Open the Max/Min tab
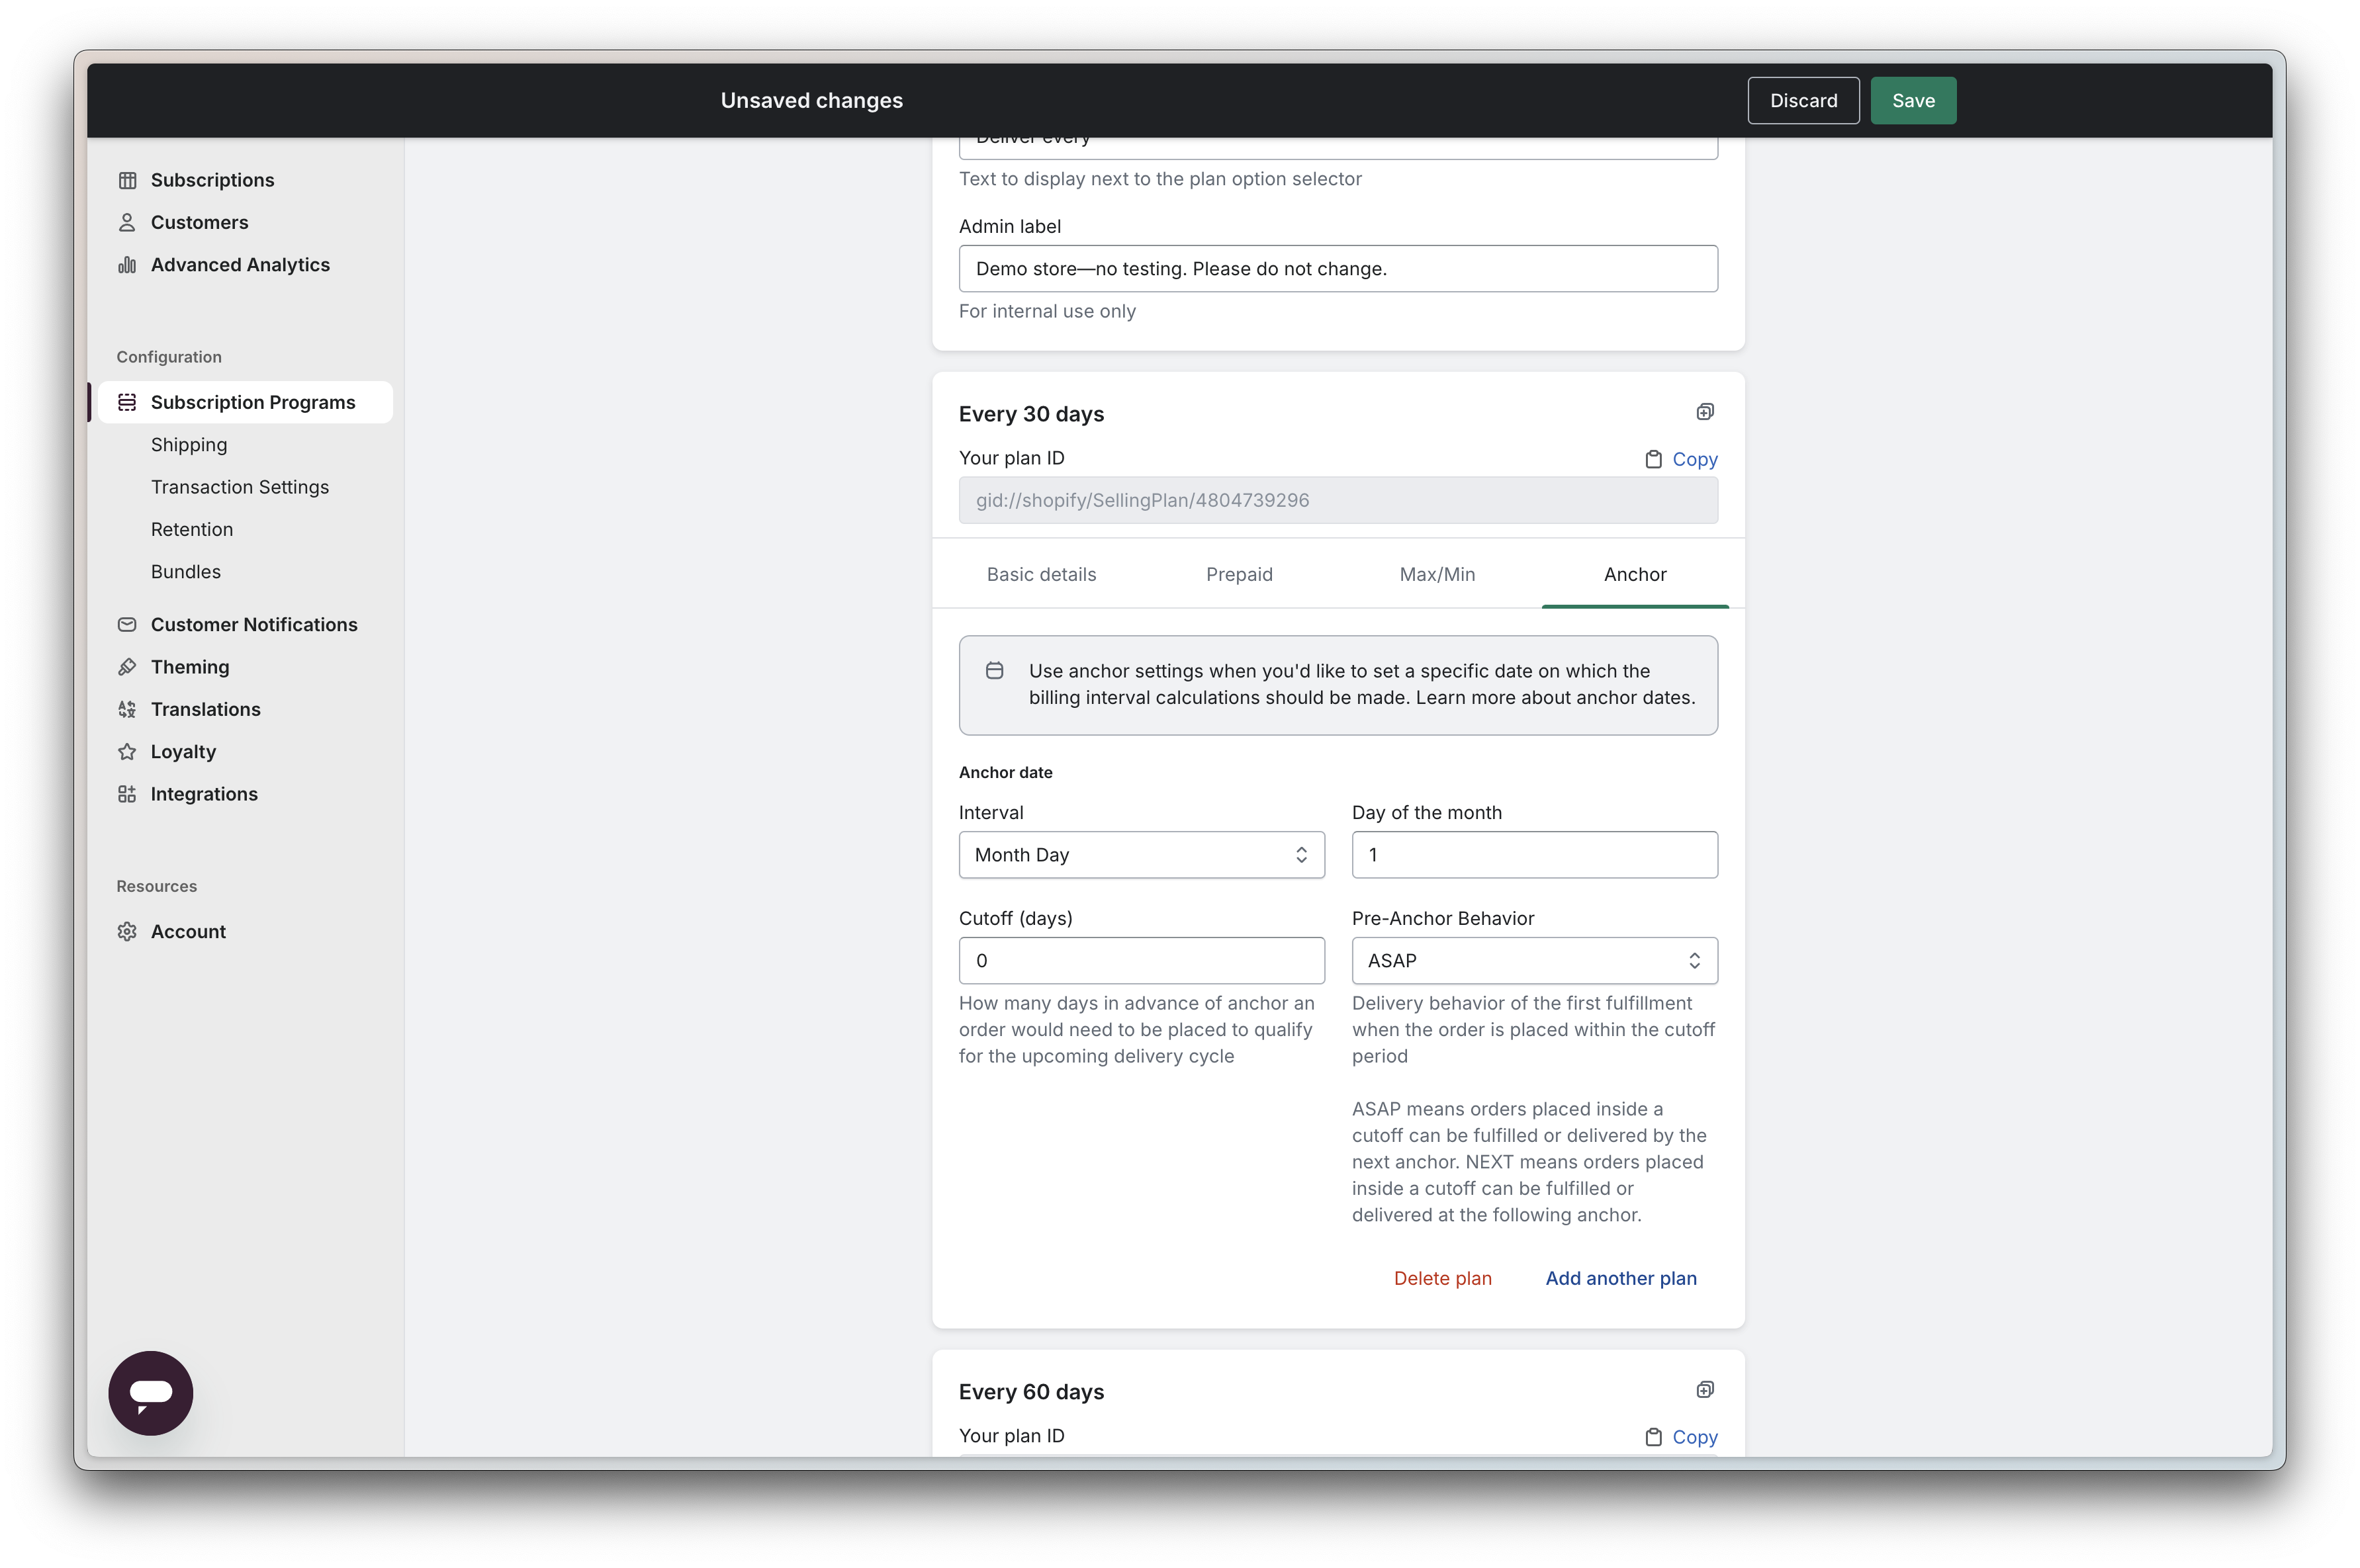This screenshot has width=2360, height=1568. 1437,574
